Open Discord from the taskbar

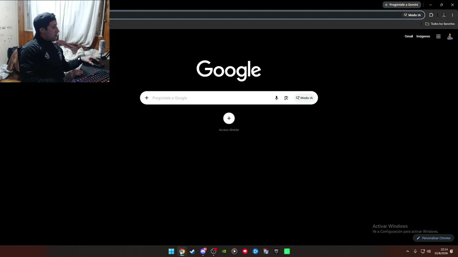pyautogui.click(x=203, y=251)
